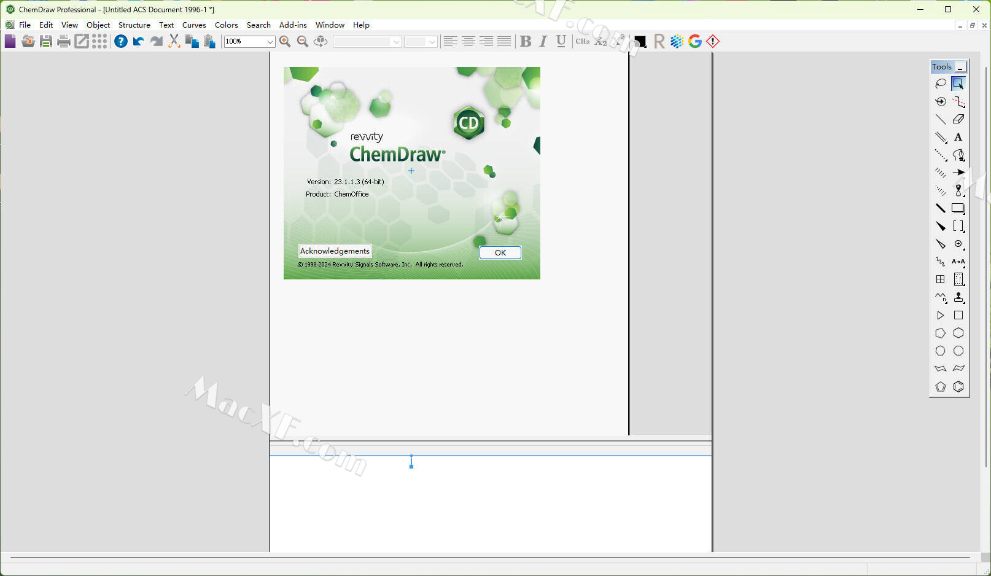The image size is (991, 576).
Task: Toggle Underline text formatting
Action: coord(561,41)
